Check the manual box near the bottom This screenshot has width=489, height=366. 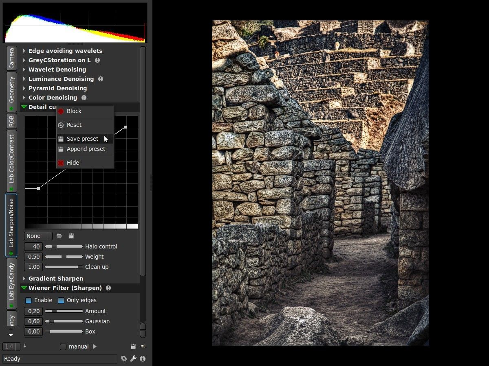click(x=63, y=346)
